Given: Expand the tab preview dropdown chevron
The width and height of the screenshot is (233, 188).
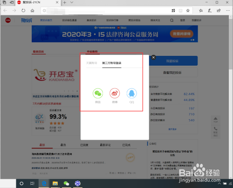Looking at the screenshot, I should pyautogui.click(x=72, y=2).
